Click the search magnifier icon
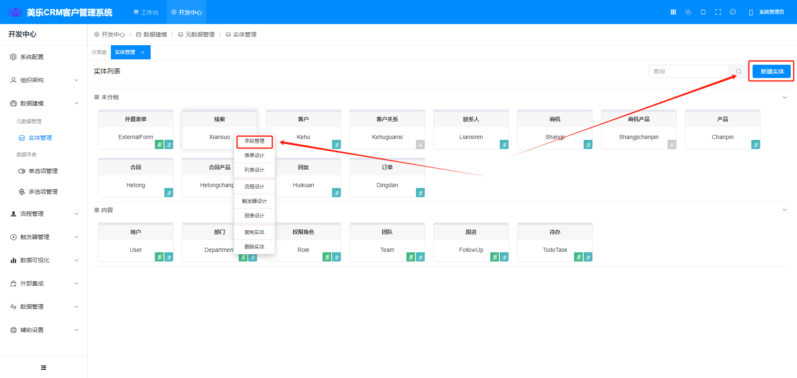The image size is (797, 378). (x=738, y=71)
